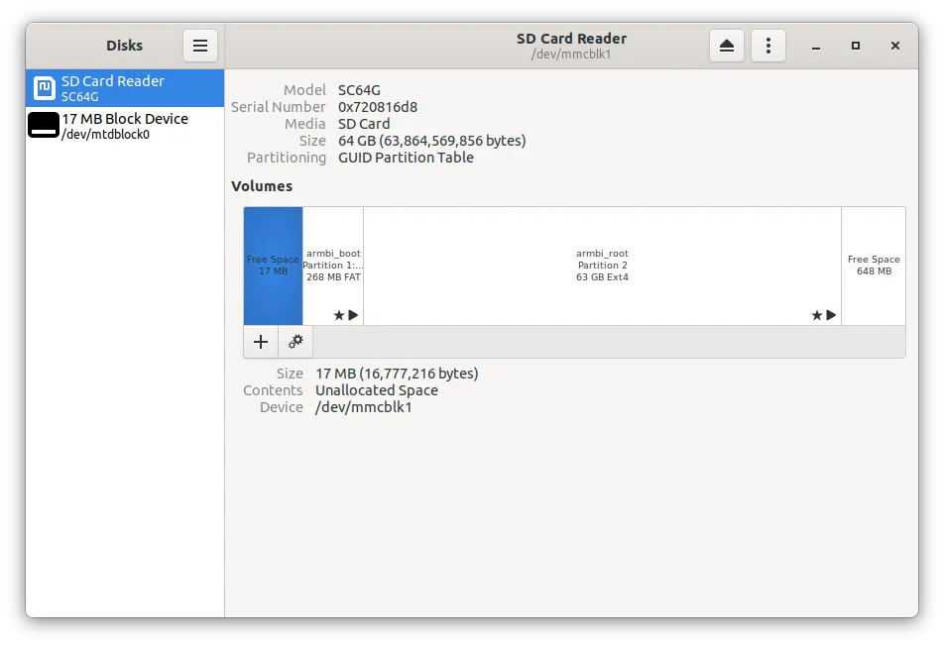
Task: Open the Disks hamburger application menu
Action: 199,46
